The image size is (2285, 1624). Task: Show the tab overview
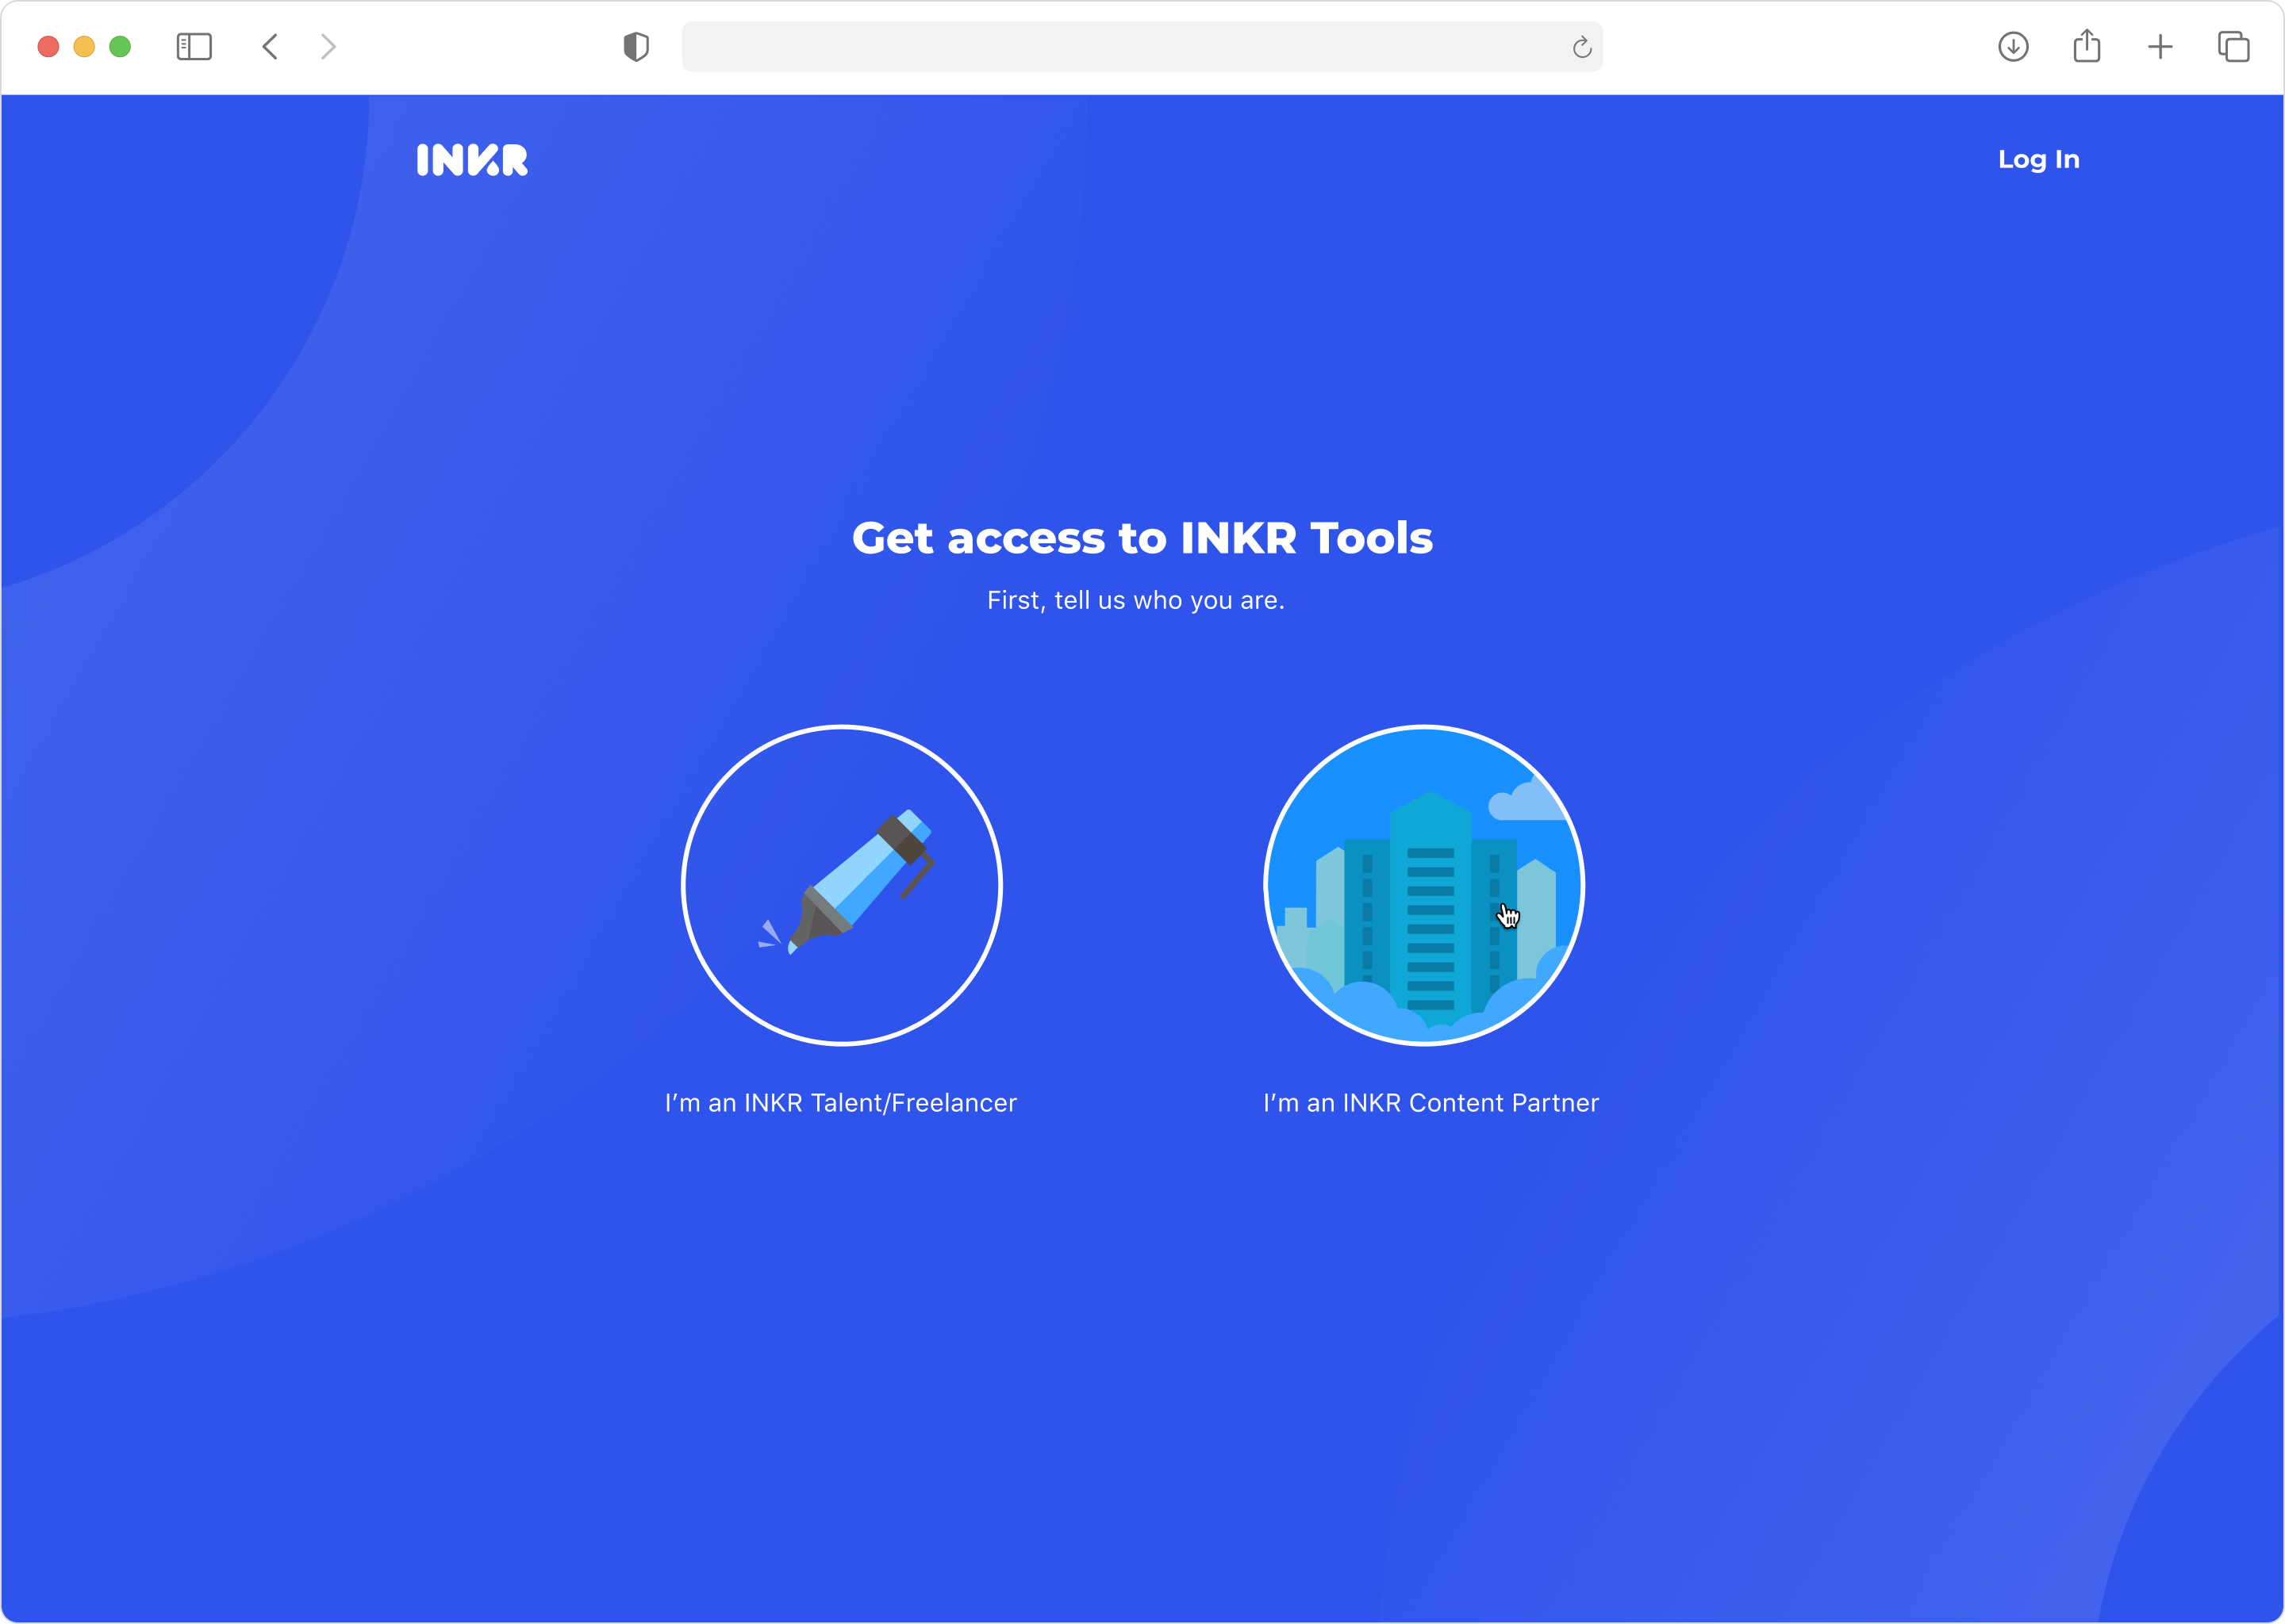click(x=2233, y=47)
